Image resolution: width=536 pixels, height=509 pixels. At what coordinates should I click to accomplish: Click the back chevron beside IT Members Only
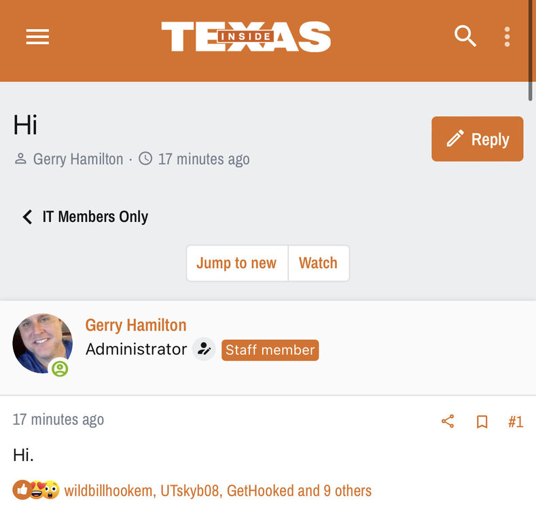(27, 216)
